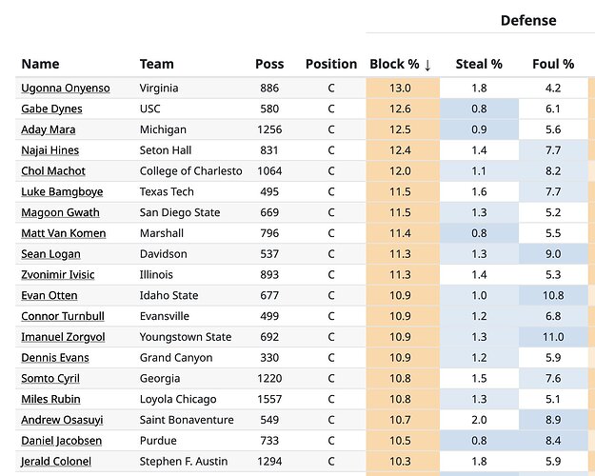595x476 pixels.
Task: Open Najai Hines profile link
Action: point(50,150)
